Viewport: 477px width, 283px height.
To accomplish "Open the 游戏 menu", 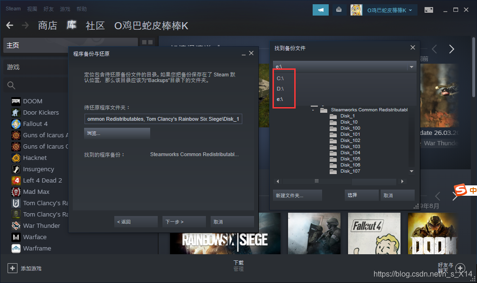I will (x=65, y=9).
